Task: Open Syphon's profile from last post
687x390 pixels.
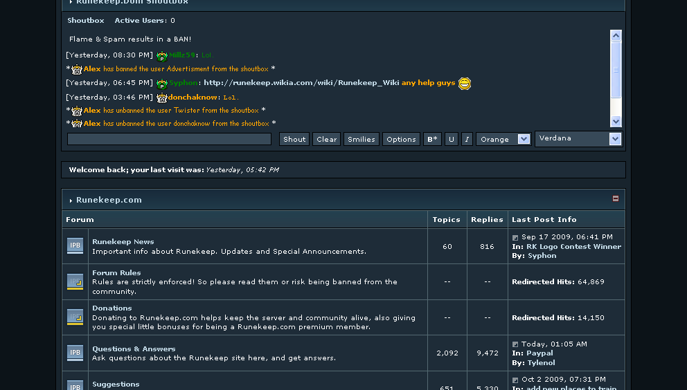Action: [542, 256]
